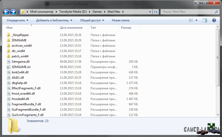Minimize the Explorer window
The width and height of the screenshot is (222, 137).
[198, 3]
